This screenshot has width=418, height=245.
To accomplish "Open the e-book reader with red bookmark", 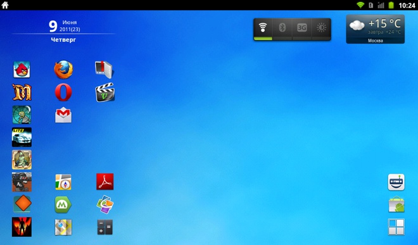I will tap(104, 70).
